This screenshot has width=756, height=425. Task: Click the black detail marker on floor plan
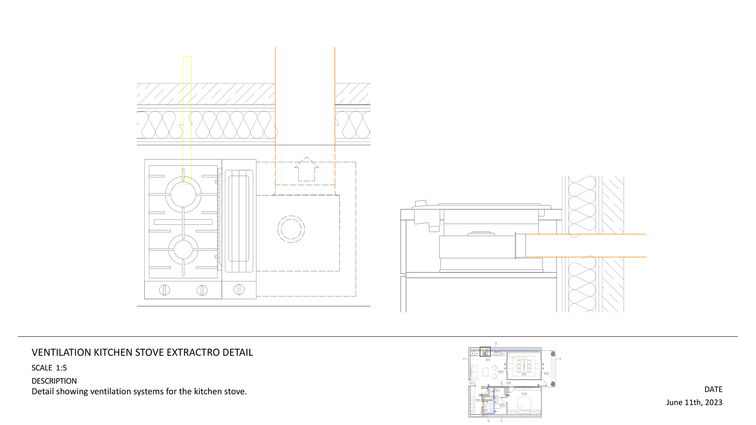485,351
